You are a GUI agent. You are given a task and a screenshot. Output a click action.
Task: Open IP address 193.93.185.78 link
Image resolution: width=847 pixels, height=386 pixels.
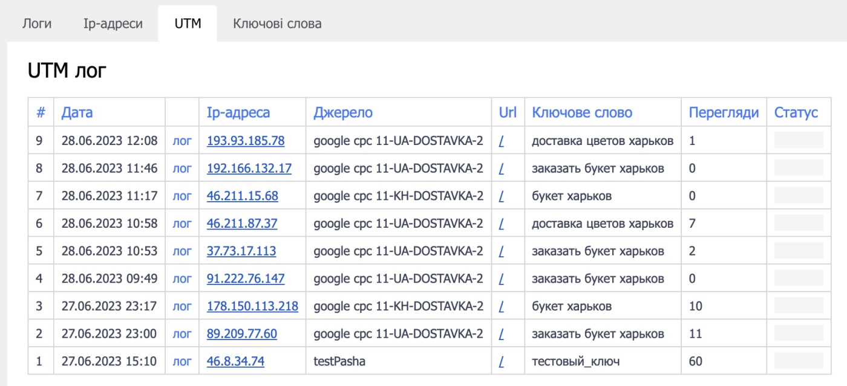246,141
